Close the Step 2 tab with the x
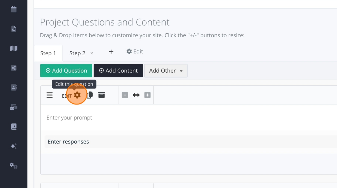The height and width of the screenshot is (188, 337). tap(92, 53)
